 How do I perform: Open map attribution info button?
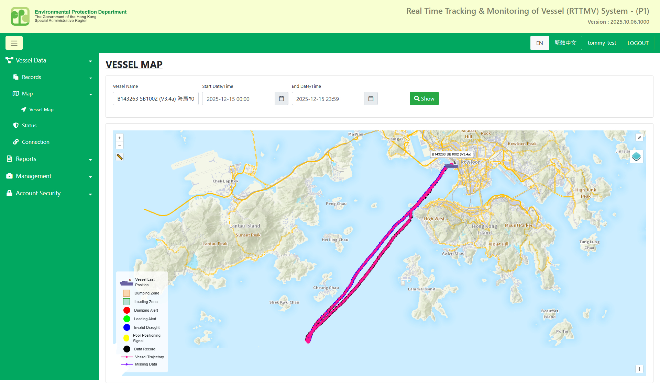(x=639, y=369)
